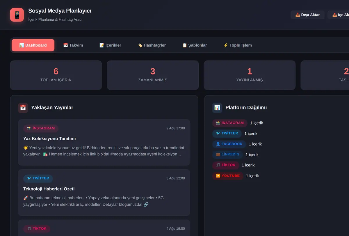Click the 'İçerik Planlama & Hashtag Aracı' subtitle
Screen dimensions: 349x236
[55, 19]
